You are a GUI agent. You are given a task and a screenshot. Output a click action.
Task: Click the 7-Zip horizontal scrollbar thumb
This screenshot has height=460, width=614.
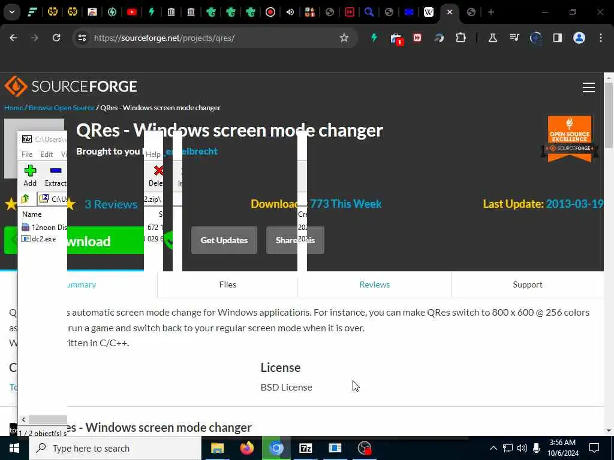coord(48,419)
